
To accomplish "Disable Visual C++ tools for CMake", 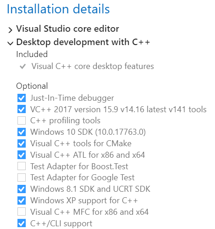I will [x=22, y=143].
